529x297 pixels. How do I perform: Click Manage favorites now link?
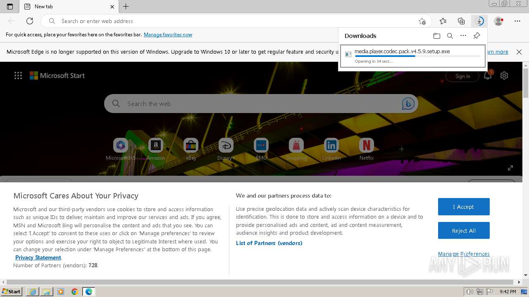[x=168, y=35]
